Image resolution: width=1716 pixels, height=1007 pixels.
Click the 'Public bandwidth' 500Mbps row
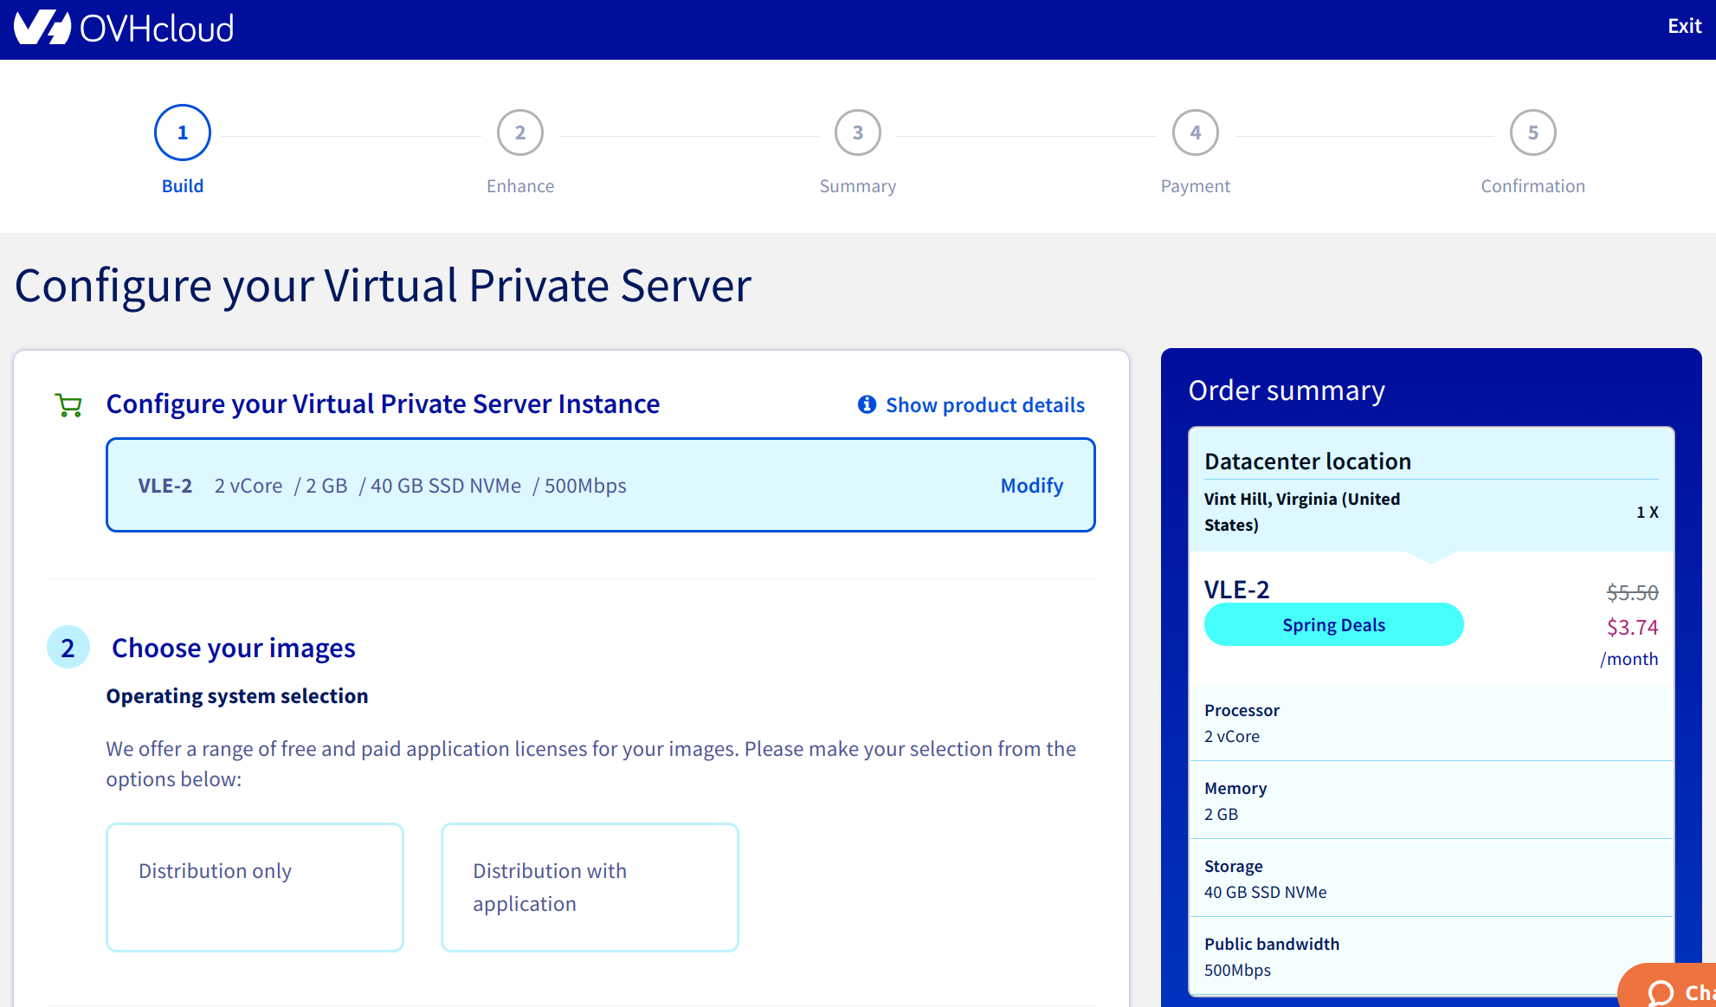1431,956
